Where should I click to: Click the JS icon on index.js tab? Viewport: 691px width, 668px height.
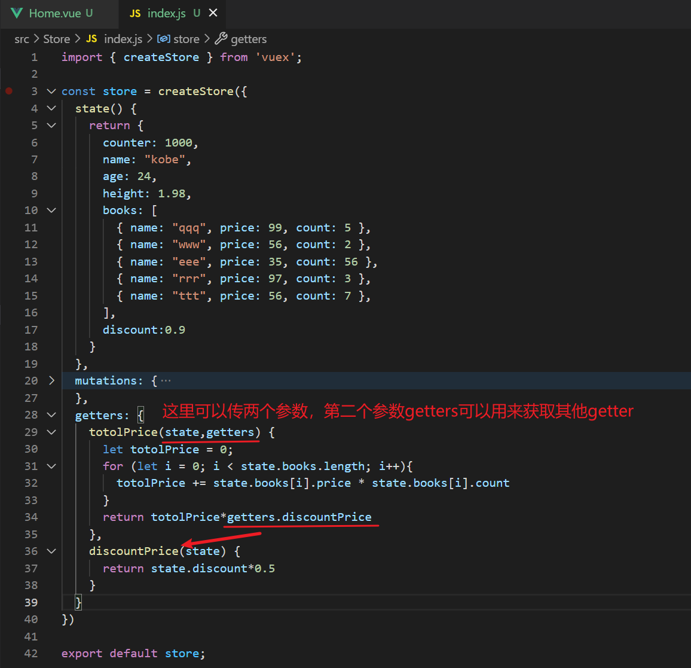(135, 14)
